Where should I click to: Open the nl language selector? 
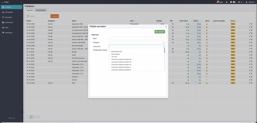pos(240,2)
